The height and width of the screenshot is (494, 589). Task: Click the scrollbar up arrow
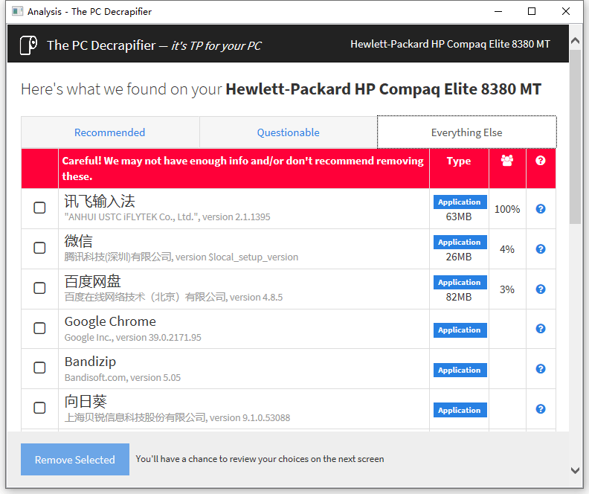point(575,41)
